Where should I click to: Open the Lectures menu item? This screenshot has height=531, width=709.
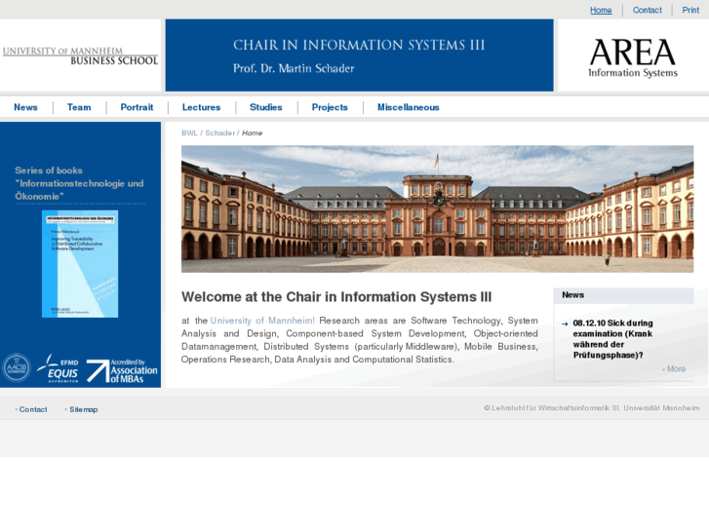click(x=201, y=107)
